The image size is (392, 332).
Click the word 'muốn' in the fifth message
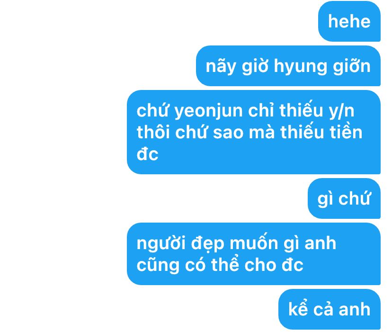click(x=254, y=242)
